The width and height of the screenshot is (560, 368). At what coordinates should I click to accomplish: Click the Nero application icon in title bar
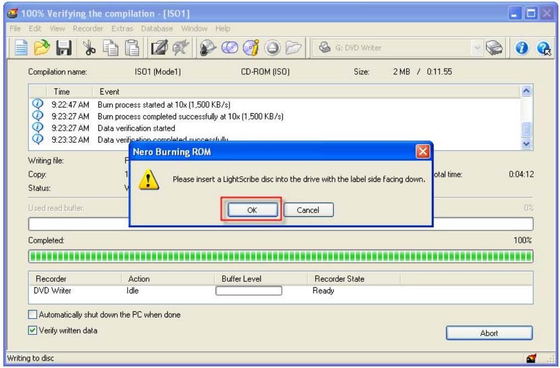(x=13, y=14)
